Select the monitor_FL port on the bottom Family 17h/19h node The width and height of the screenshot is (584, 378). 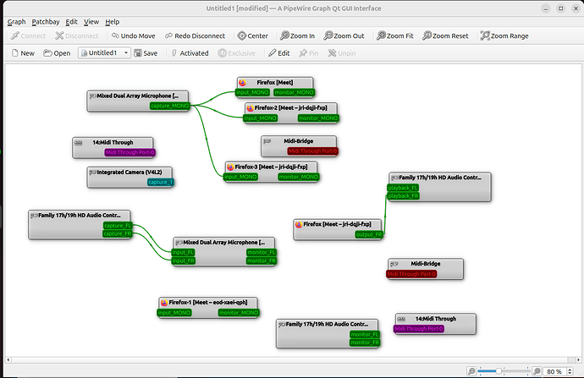coord(365,335)
